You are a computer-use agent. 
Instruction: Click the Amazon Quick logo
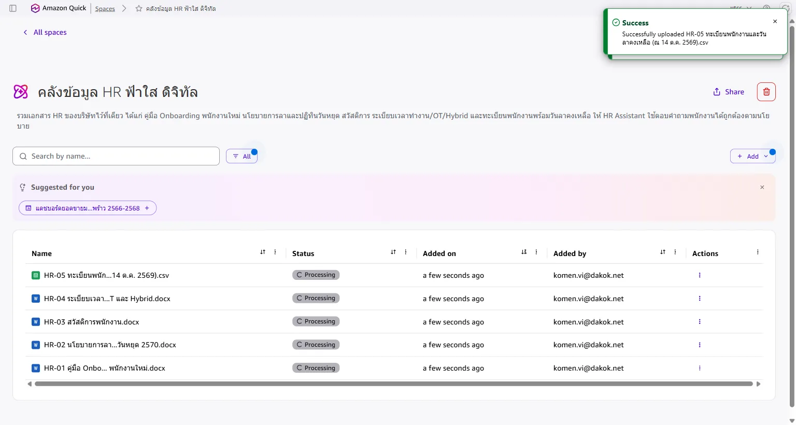59,8
